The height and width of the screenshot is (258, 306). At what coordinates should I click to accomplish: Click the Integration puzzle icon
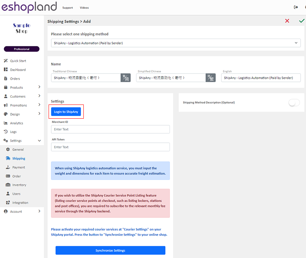(x=8, y=202)
